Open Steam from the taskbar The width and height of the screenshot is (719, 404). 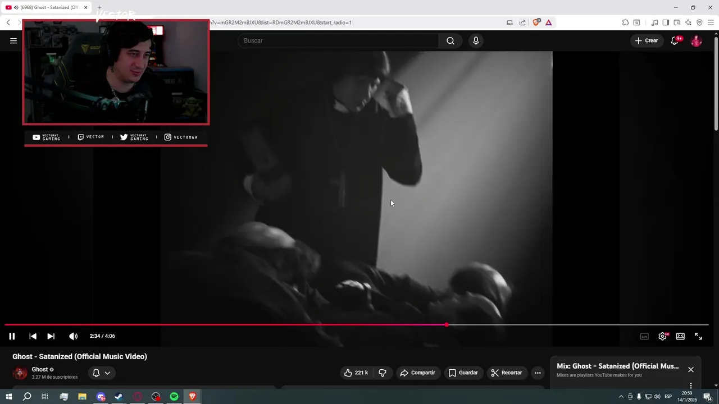click(119, 397)
